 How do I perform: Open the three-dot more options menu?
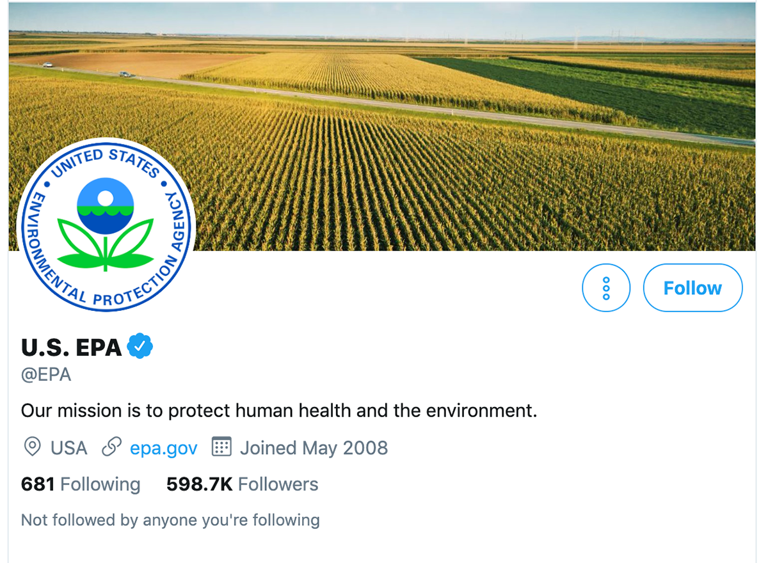click(606, 288)
